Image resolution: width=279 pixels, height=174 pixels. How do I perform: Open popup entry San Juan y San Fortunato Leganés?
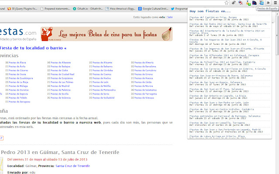click(225, 130)
